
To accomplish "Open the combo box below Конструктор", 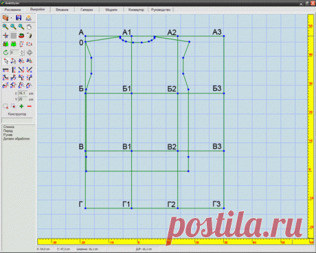I will point(17,120).
